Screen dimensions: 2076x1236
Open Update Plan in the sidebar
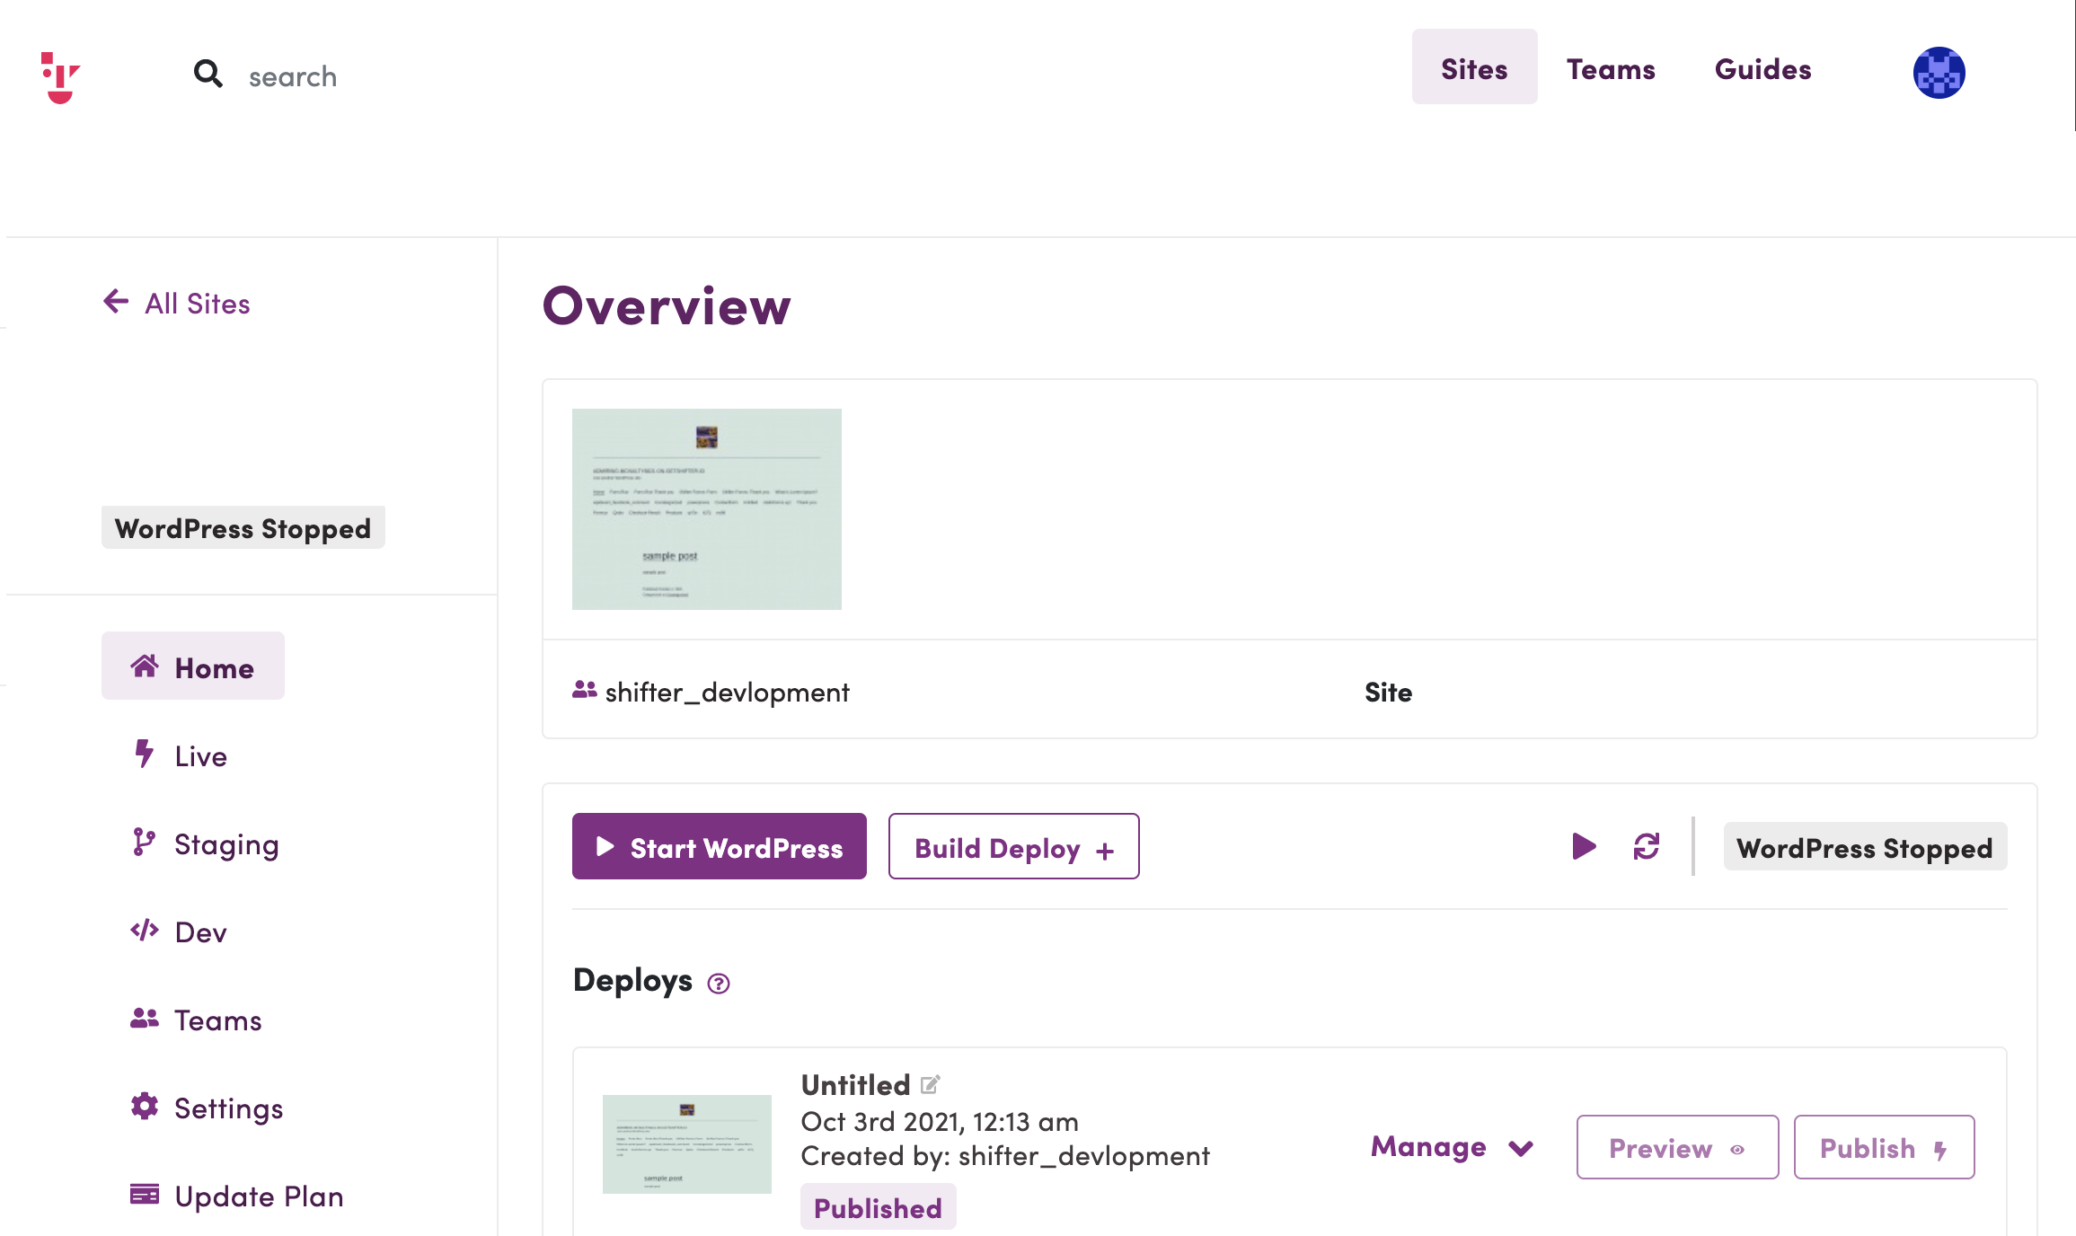point(237,1195)
